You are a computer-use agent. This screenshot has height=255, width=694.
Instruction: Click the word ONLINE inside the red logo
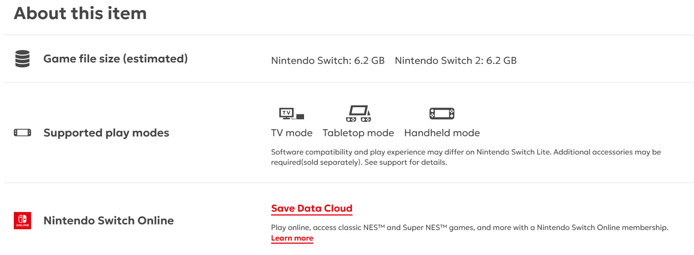[22, 225]
